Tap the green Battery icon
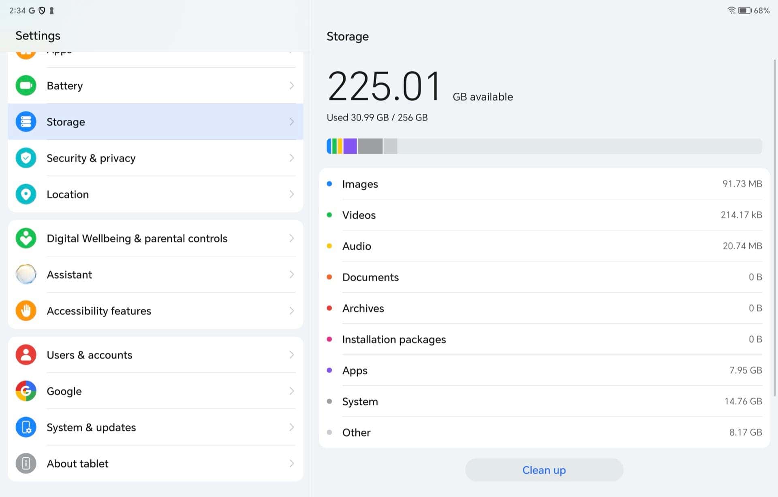 coord(26,85)
